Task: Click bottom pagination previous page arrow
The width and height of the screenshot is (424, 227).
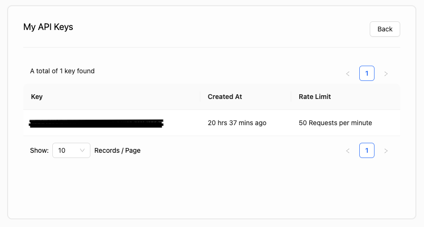Action: click(348, 151)
